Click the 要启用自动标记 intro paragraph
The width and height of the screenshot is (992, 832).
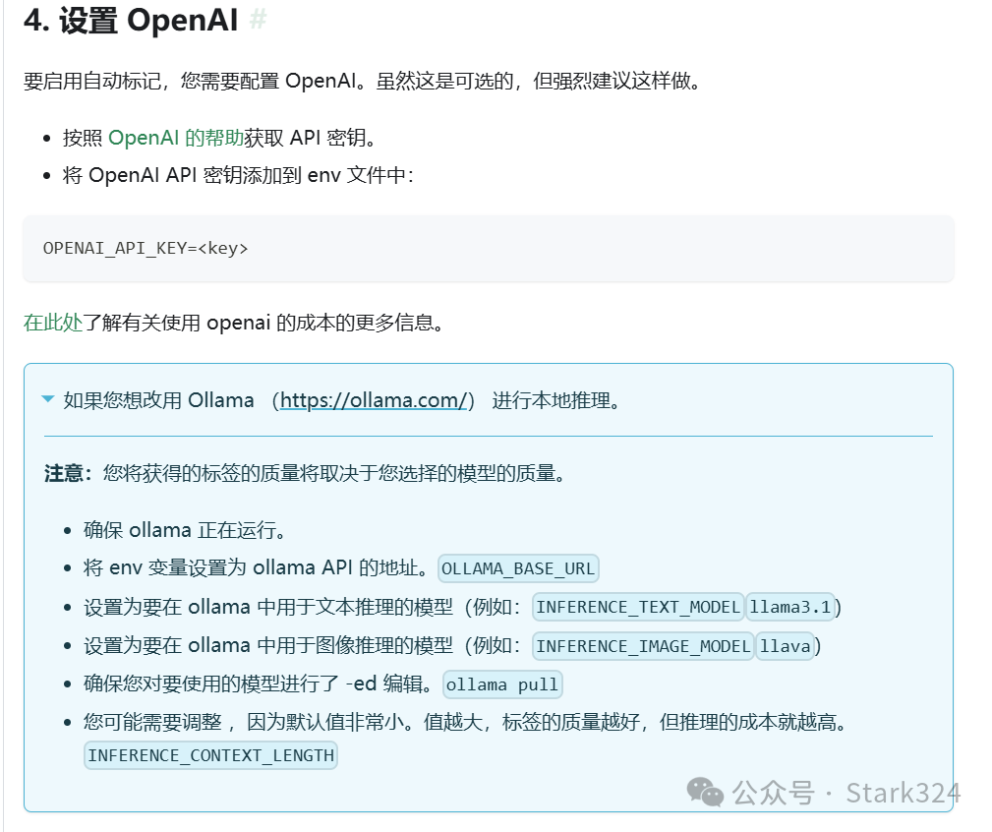362,81
